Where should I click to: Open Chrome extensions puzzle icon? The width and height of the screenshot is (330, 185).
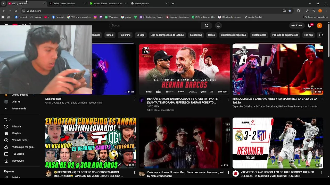[x=299, y=11]
